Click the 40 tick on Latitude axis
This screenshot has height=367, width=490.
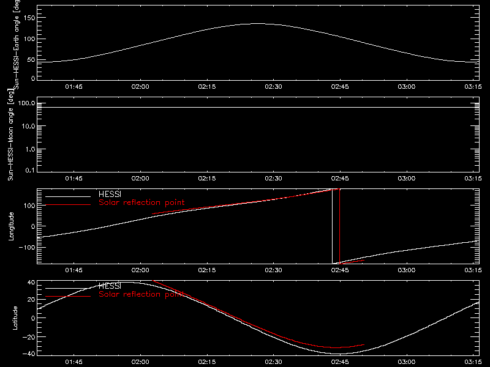(x=31, y=283)
